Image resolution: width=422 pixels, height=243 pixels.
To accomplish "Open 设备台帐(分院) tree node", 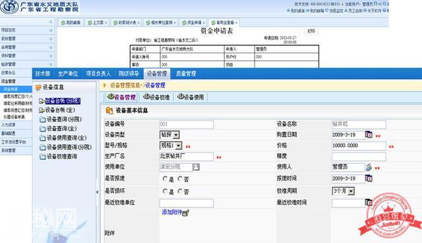I will point(63,101).
